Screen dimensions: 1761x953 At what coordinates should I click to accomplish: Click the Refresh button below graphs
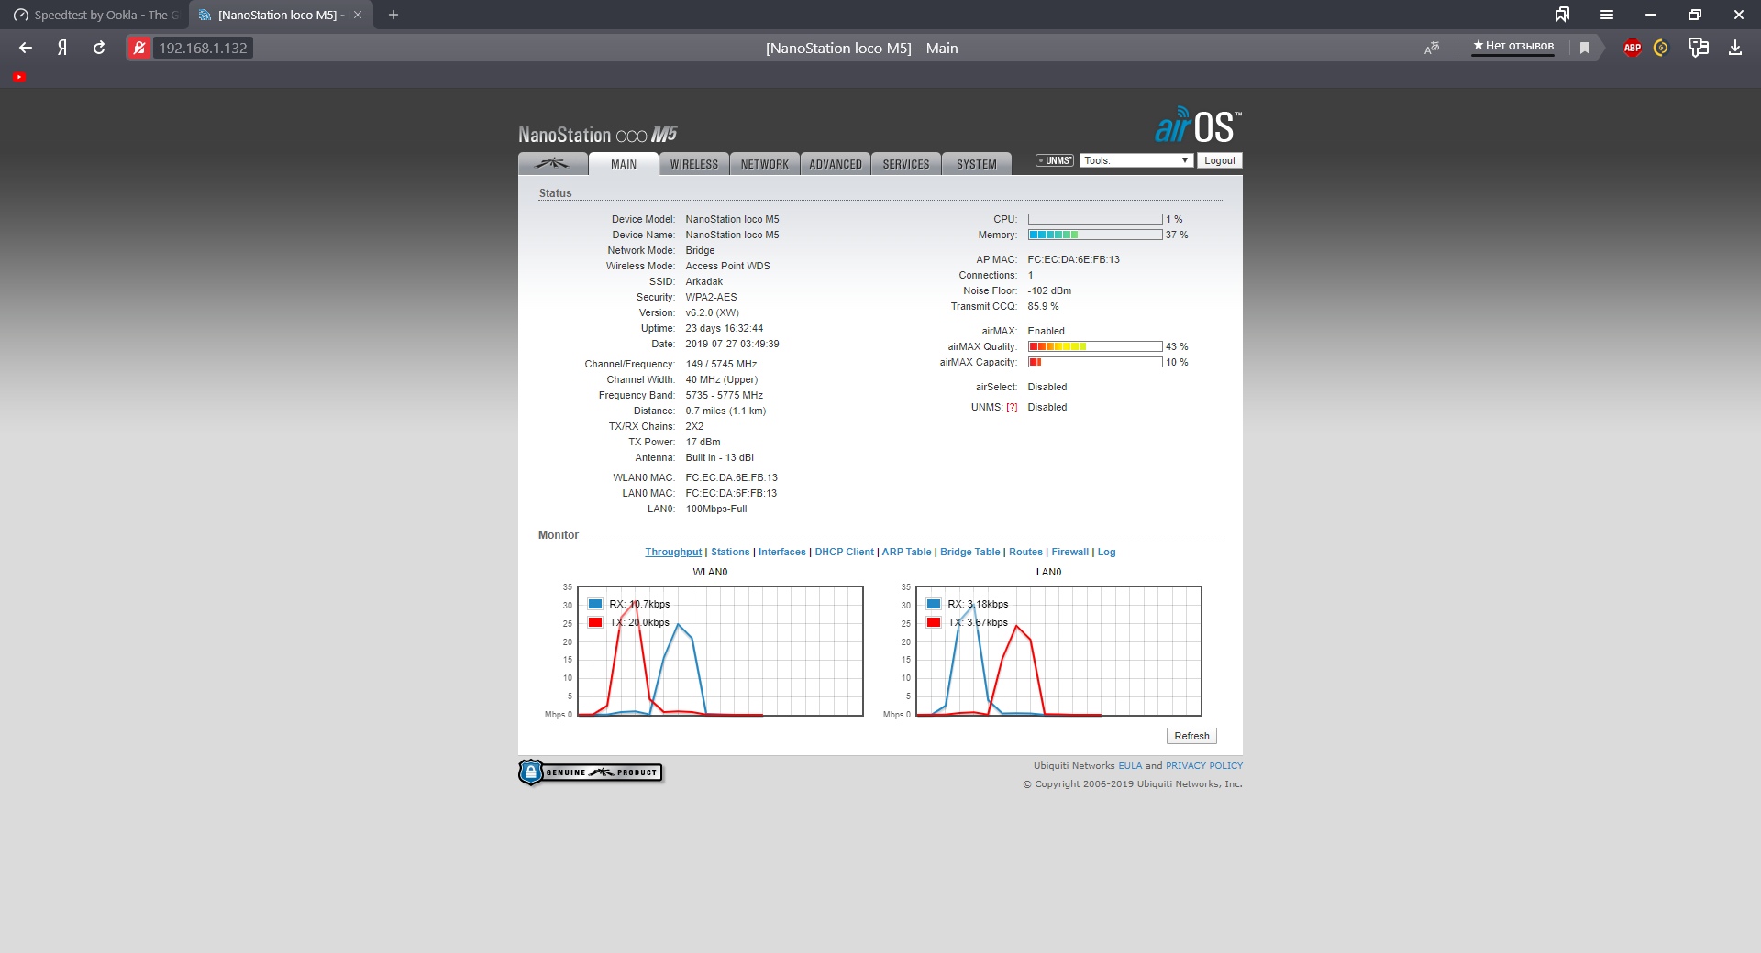(1191, 736)
